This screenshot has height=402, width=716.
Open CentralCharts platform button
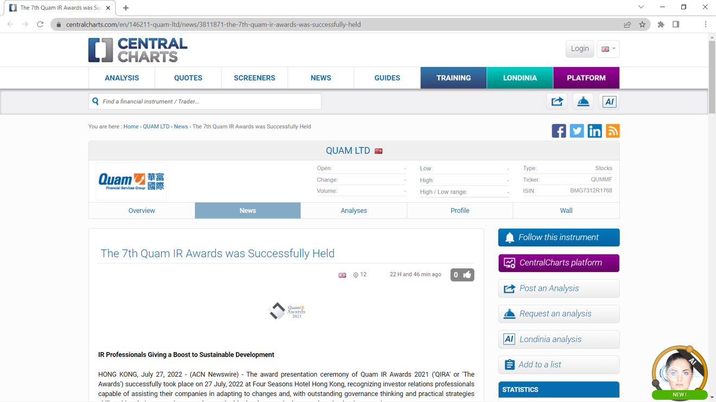coord(559,263)
